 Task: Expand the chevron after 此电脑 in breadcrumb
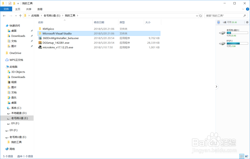click(x=41, y=16)
